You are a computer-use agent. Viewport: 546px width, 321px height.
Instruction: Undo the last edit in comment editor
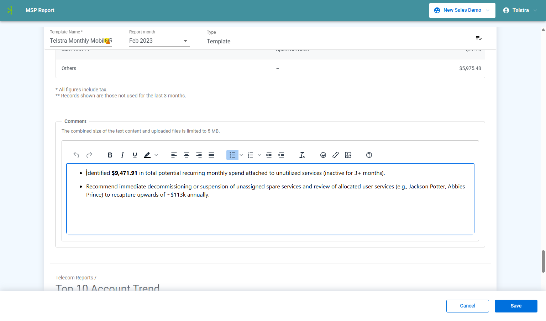76,155
